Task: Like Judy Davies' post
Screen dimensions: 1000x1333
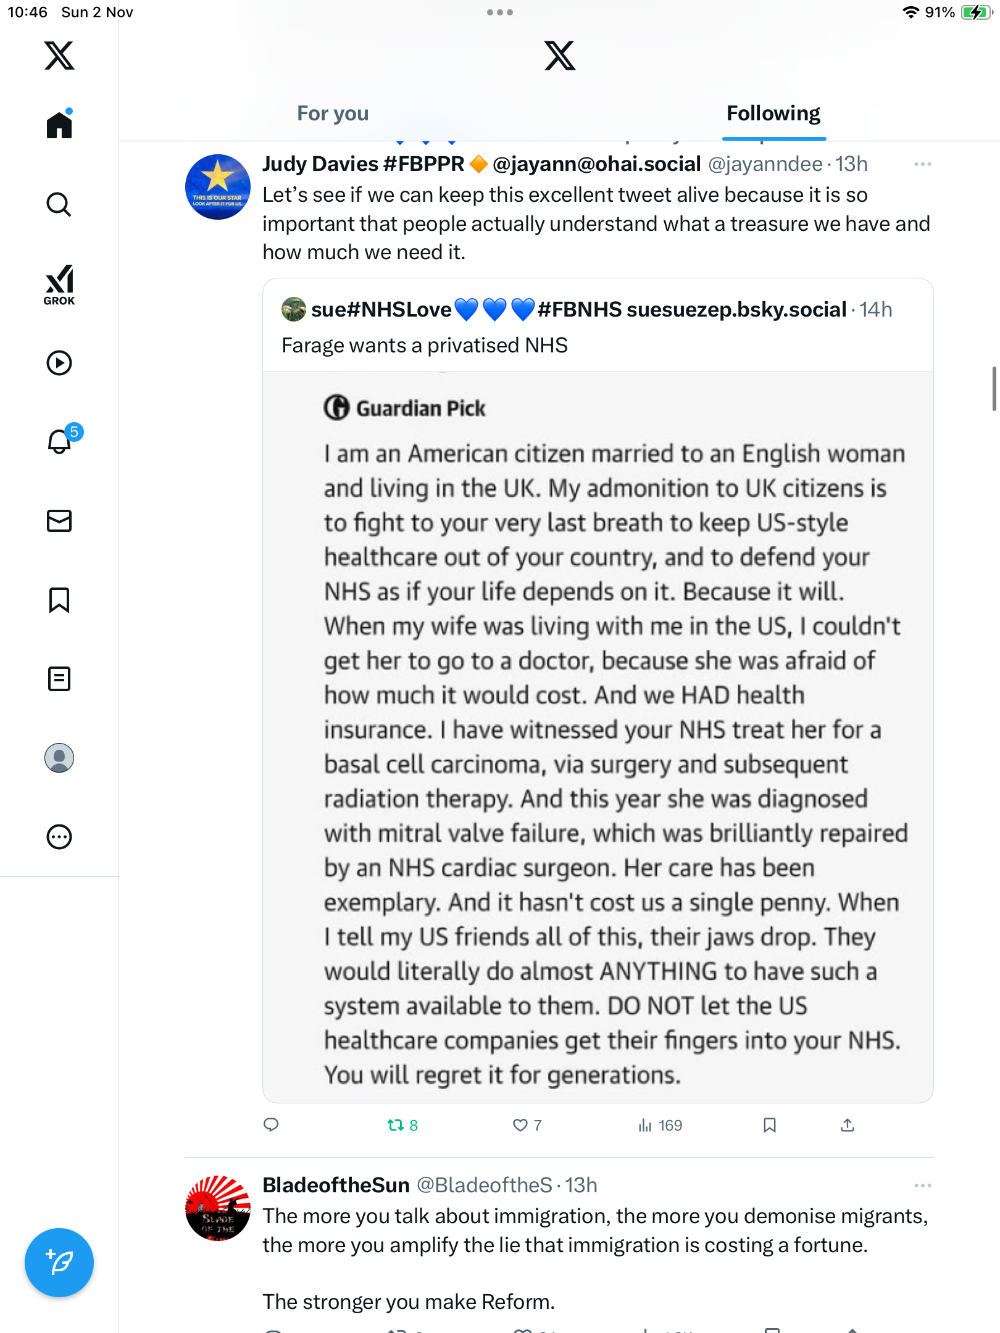Action: pyautogui.click(x=520, y=1125)
